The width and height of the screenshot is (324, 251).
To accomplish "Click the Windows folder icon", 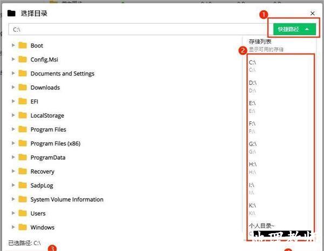I will (x=23, y=227).
